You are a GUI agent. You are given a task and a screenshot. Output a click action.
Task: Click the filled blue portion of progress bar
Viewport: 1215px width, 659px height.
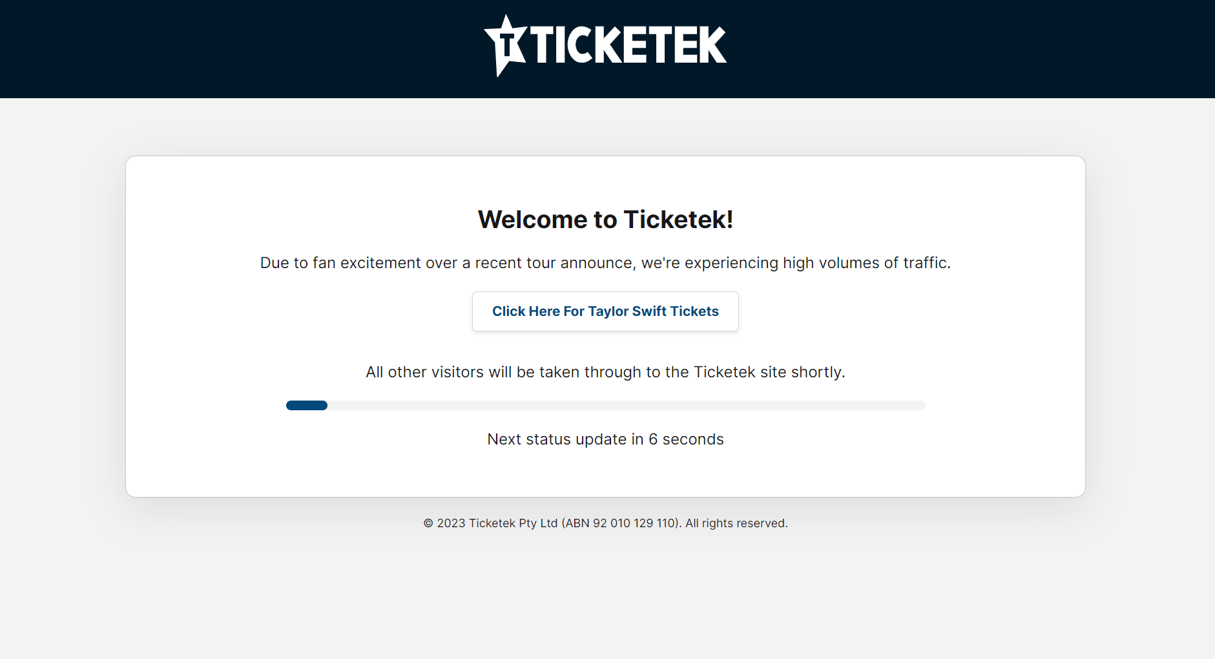point(307,405)
